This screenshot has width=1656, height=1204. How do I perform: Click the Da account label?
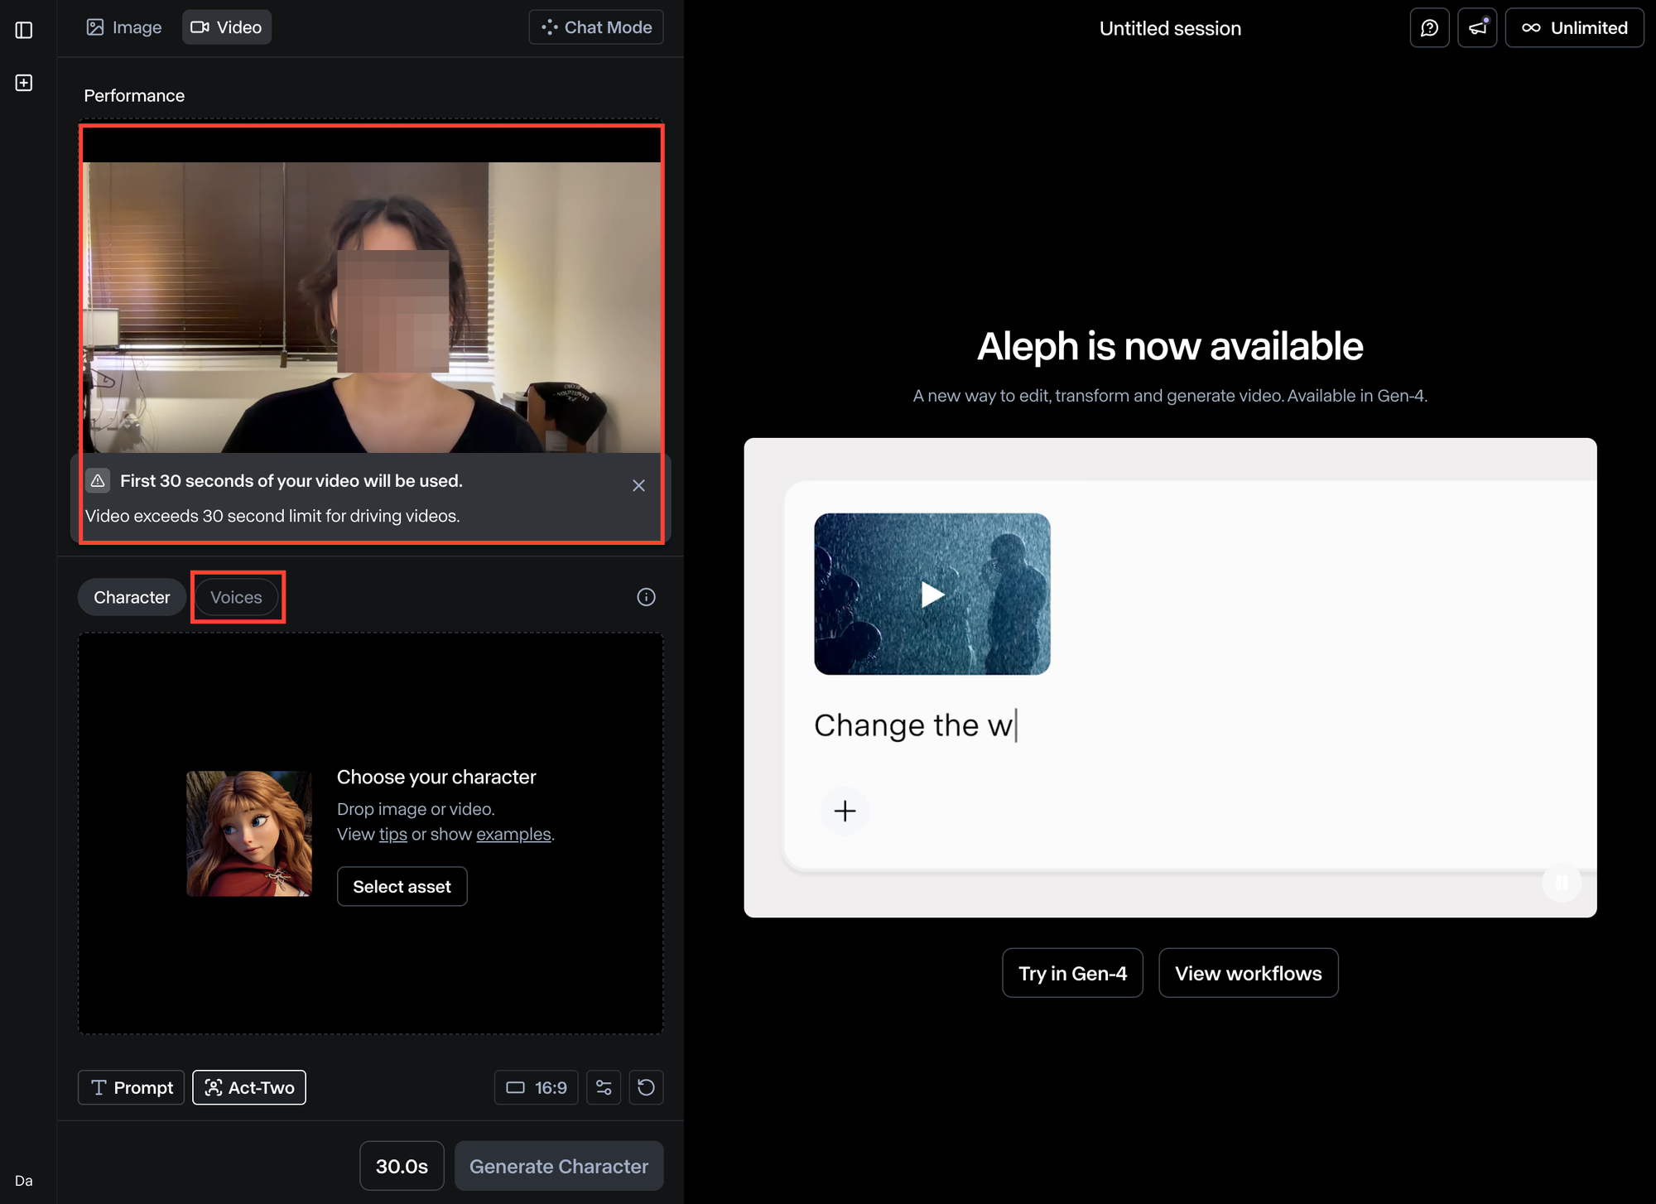24,1181
